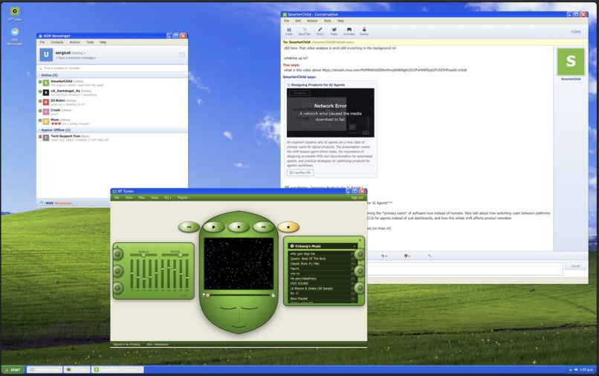Click the mail envelope icon in MSN Messenger
This screenshot has height=376, width=599.
(x=182, y=54)
